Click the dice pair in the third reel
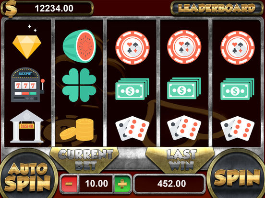Viewport: 265px width, 198px height. pyautogui.click(x=132, y=129)
